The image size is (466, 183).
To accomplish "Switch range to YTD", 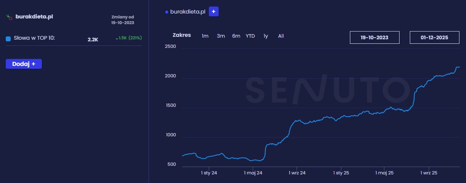I will point(250,36).
